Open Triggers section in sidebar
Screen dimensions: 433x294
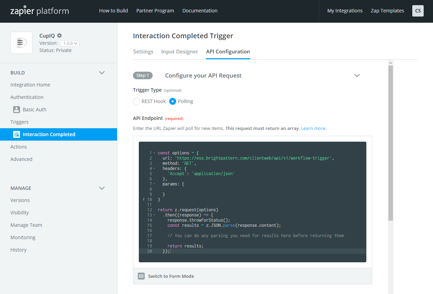point(19,122)
